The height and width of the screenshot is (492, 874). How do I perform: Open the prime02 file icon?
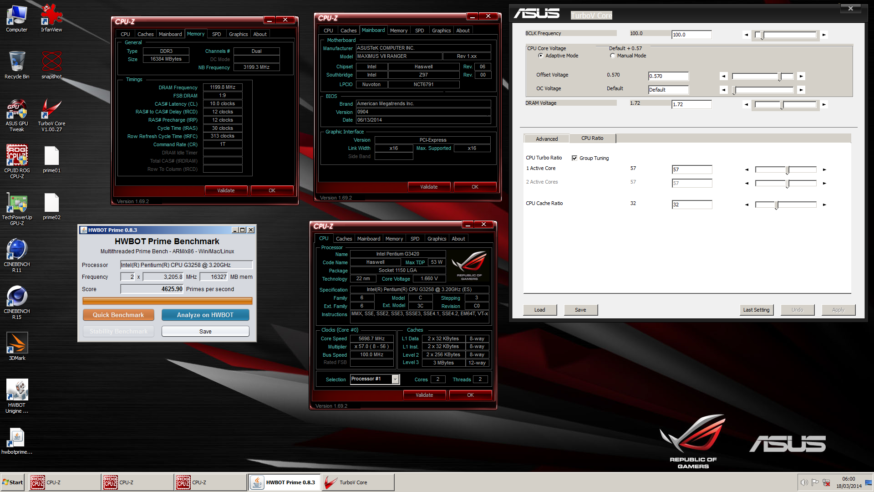point(51,207)
